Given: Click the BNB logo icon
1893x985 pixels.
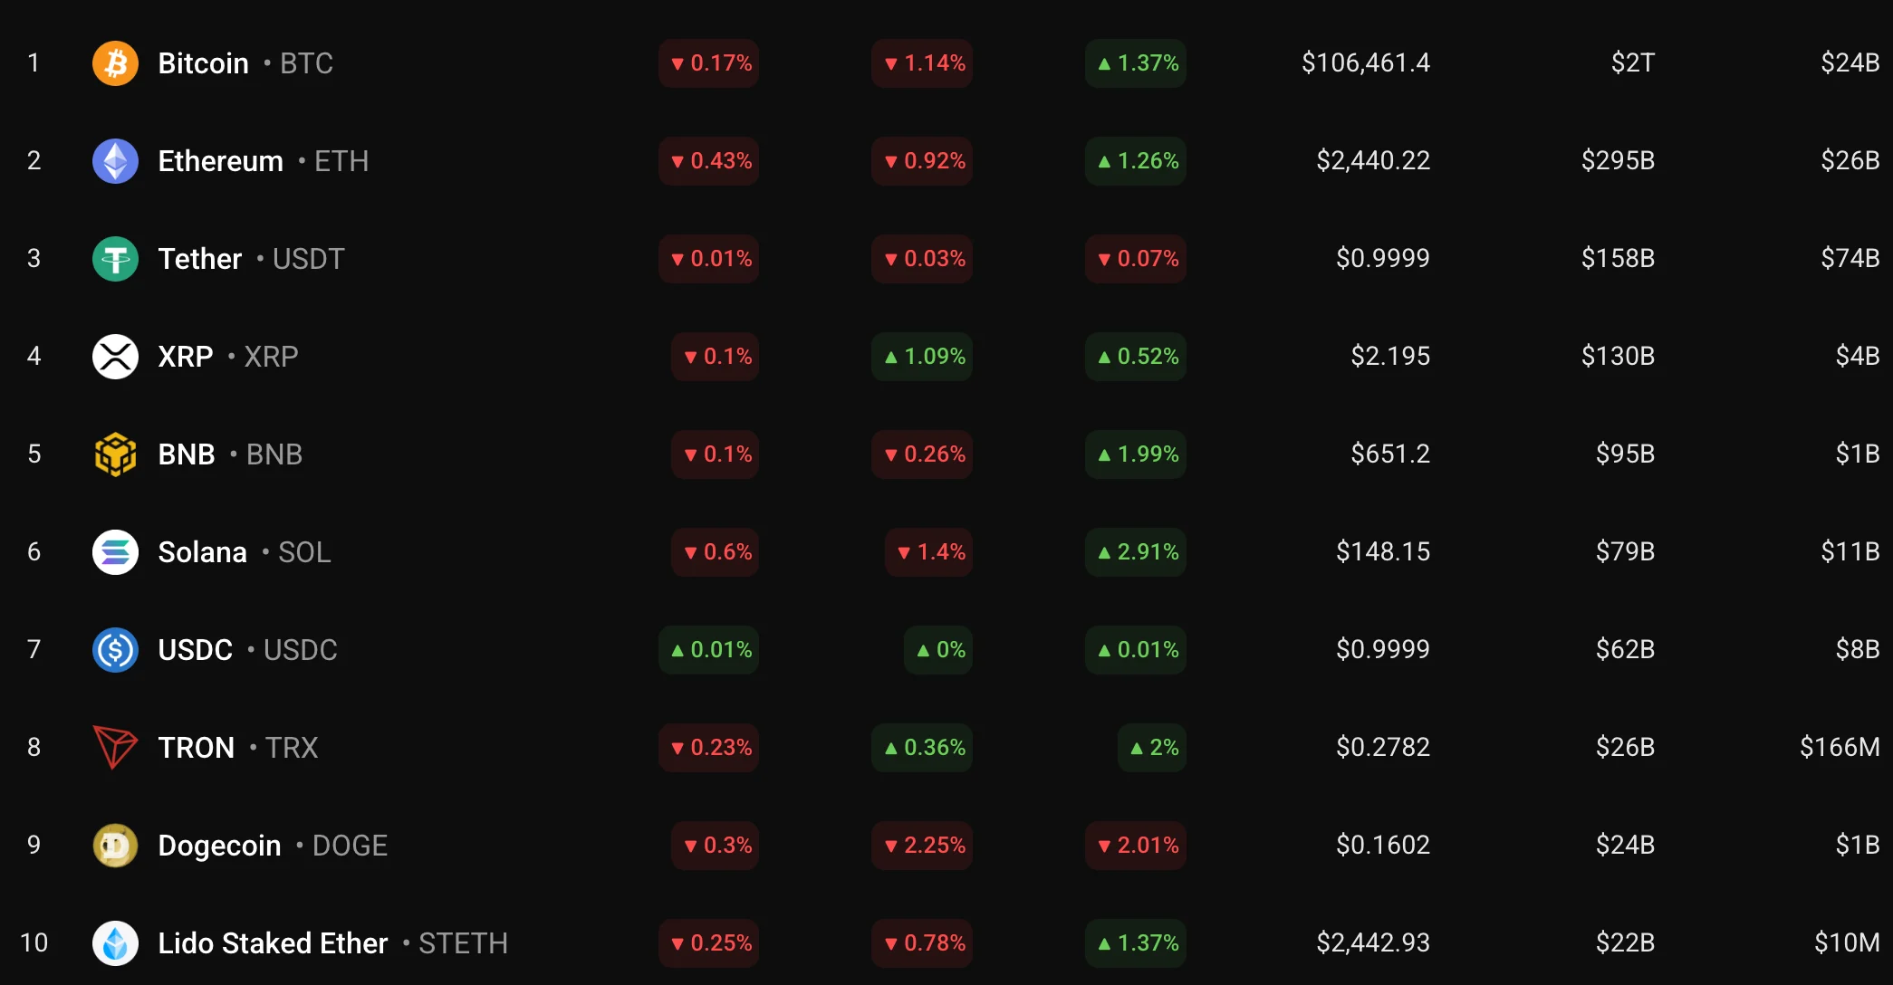Looking at the screenshot, I should (x=115, y=454).
